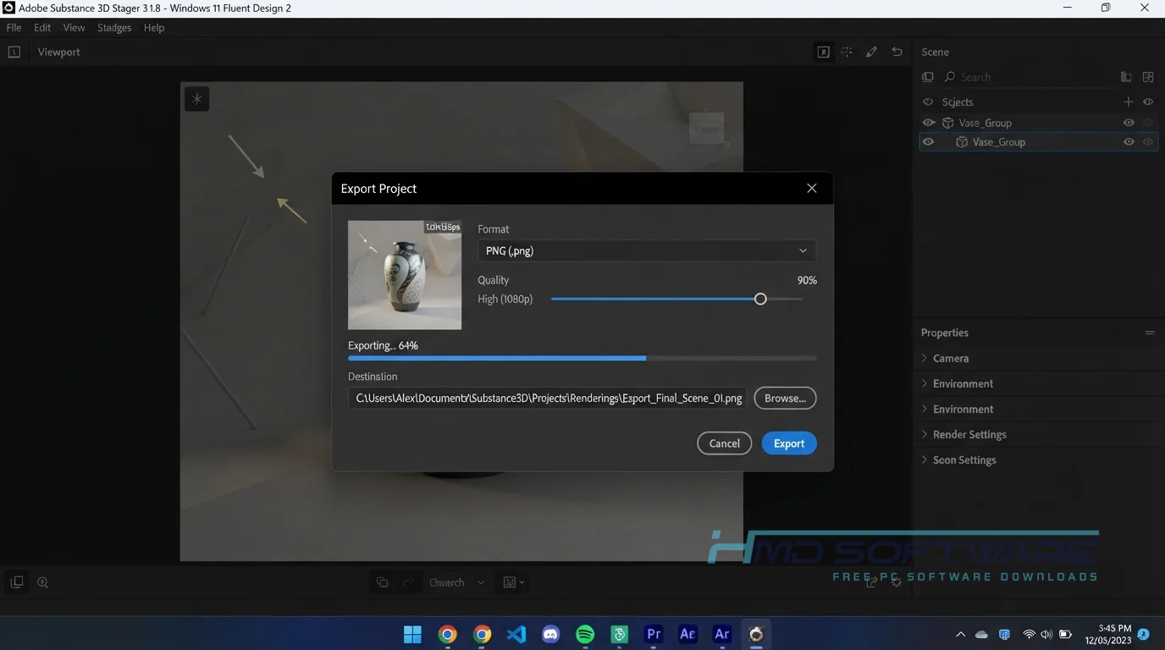
Task: Click the vase preview thumbnail
Action: pyautogui.click(x=405, y=275)
